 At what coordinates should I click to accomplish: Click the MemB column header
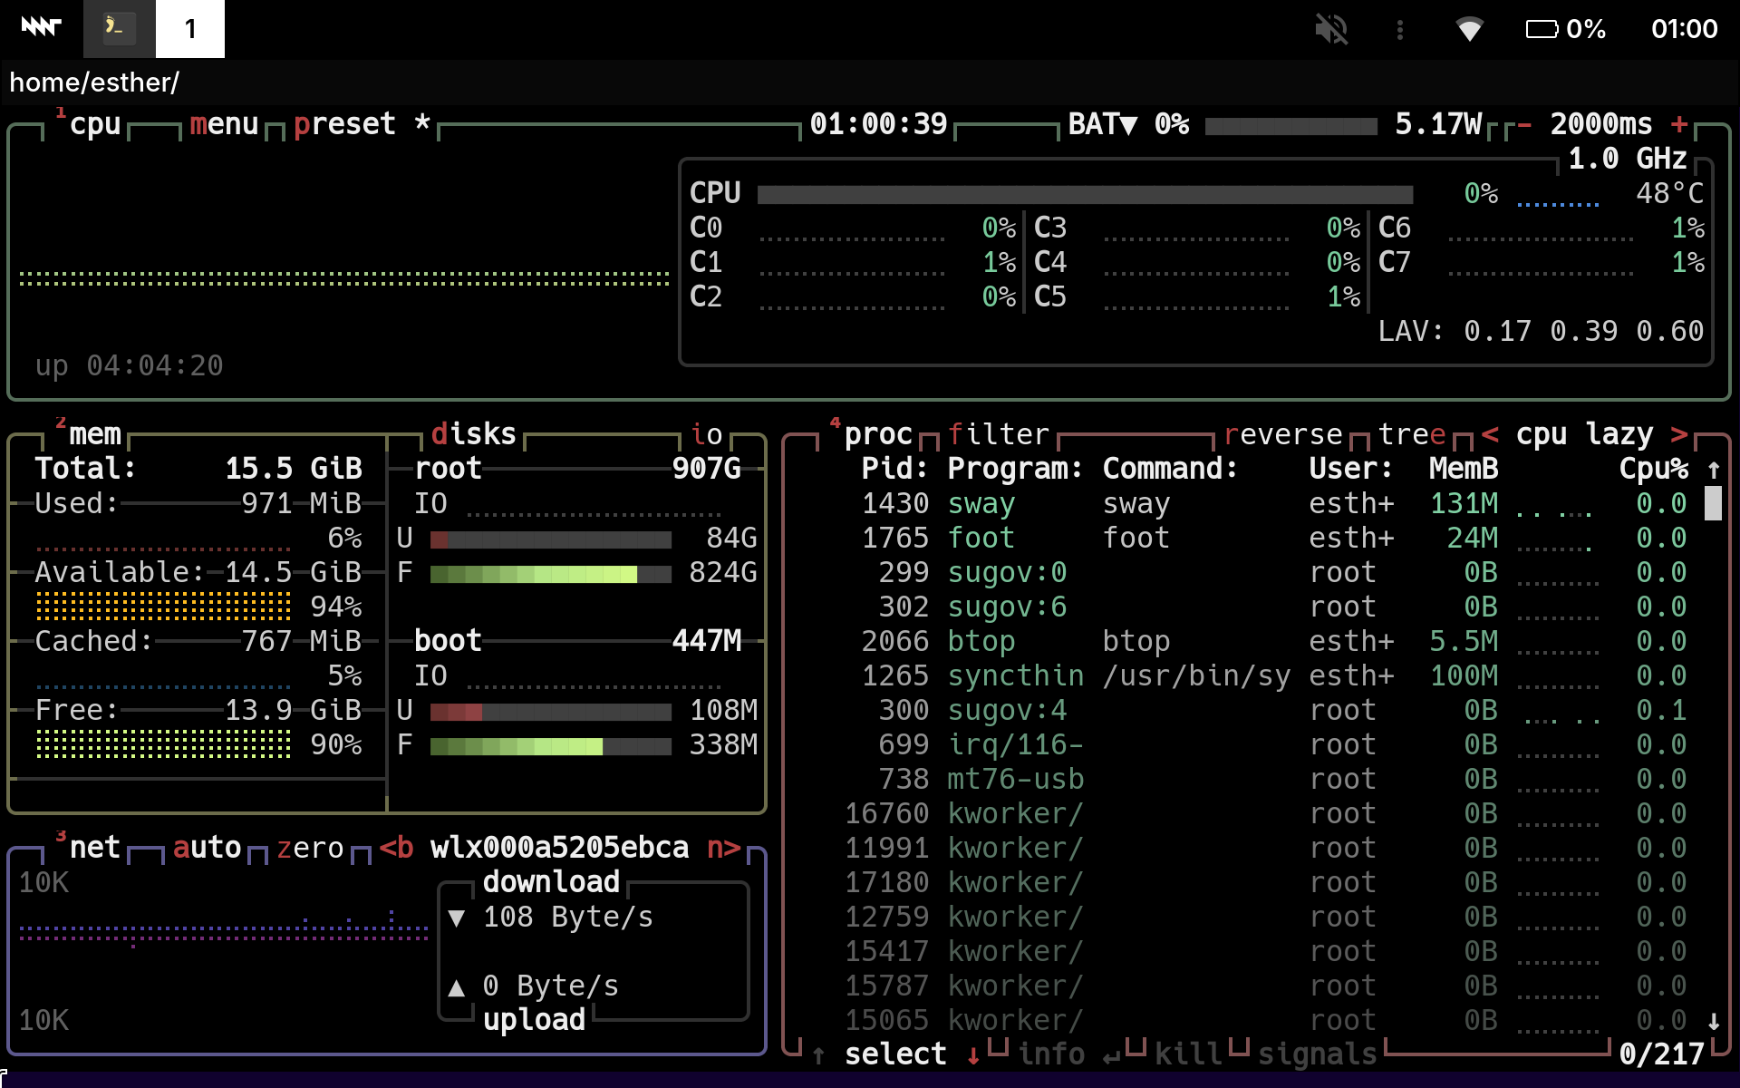(x=1464, y=469)
